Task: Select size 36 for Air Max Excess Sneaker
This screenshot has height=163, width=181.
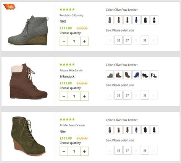Action: (118, 150)
